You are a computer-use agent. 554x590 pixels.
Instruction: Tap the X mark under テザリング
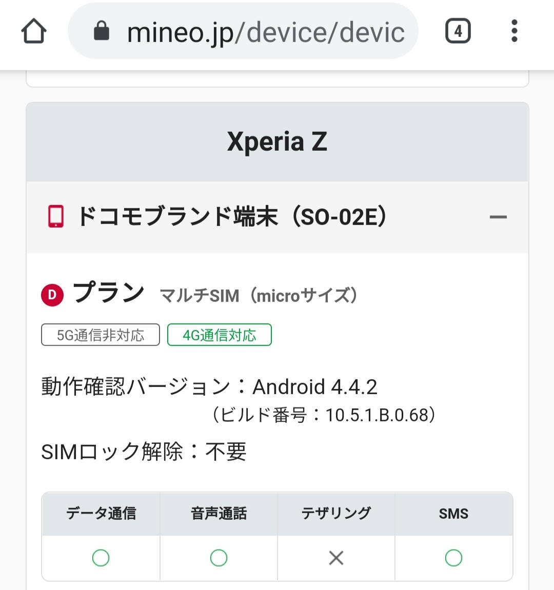tap(336, 558)
